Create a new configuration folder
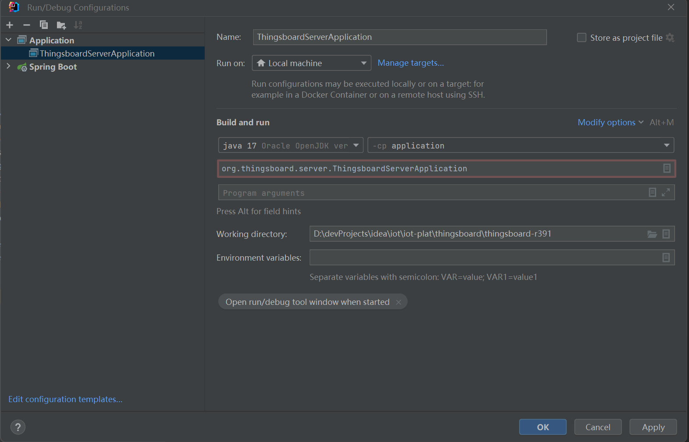 coord(61,25)
